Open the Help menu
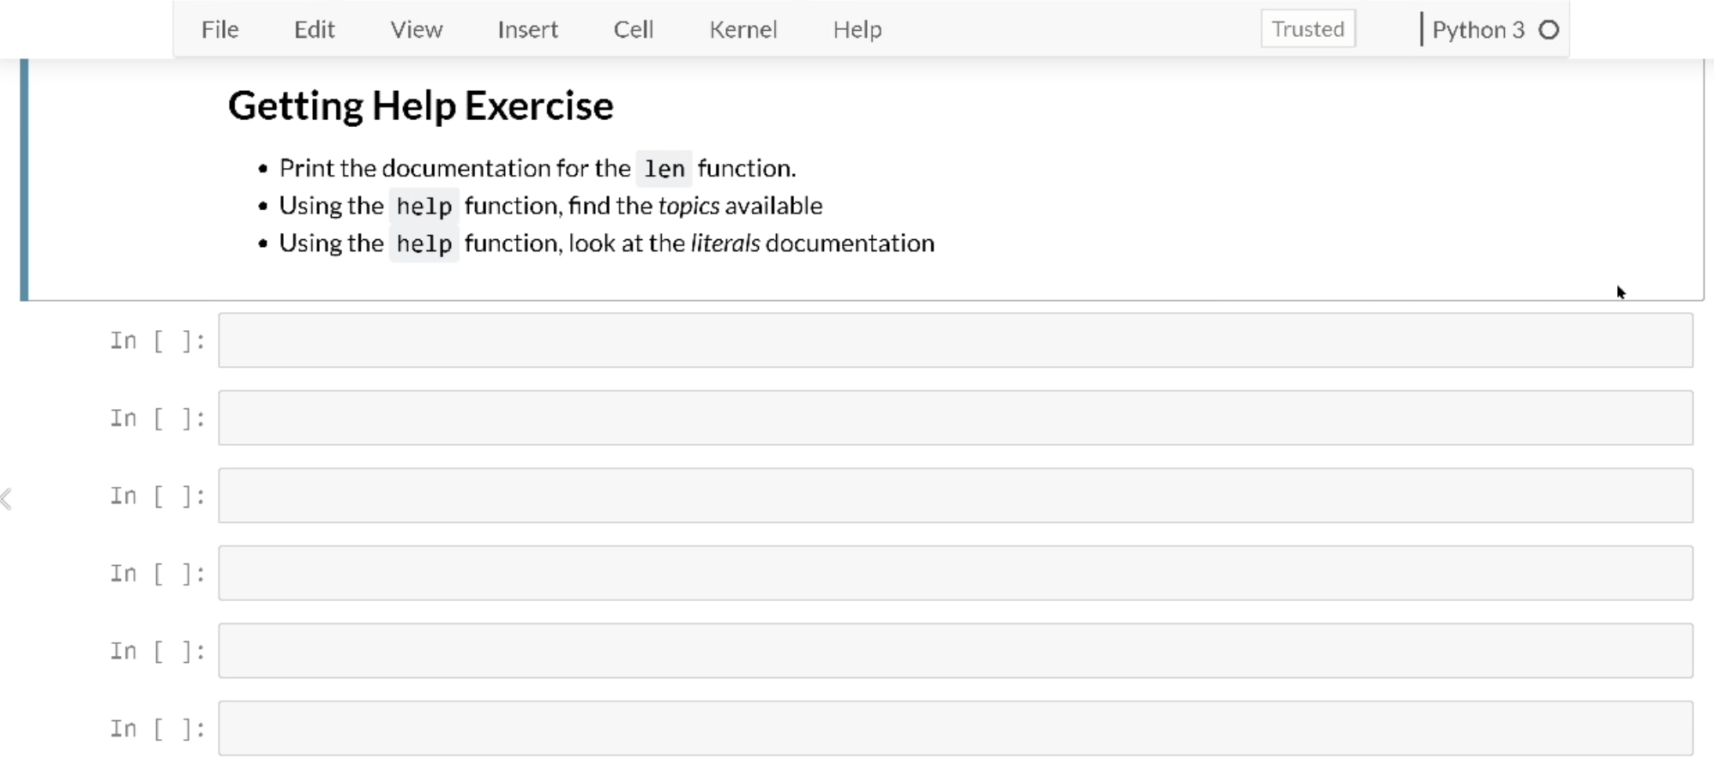 857,30
